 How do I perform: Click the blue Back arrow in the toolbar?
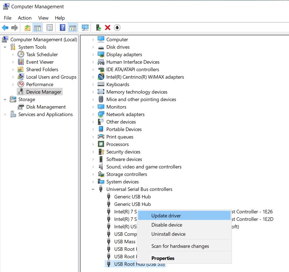pyautogui.click(x=5, y=28)
